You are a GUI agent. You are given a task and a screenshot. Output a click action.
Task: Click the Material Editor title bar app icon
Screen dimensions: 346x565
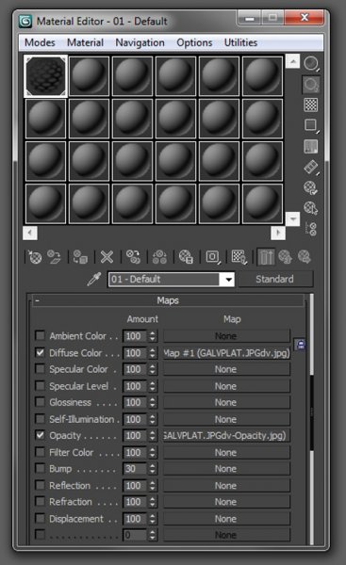(x=25, y=22)
